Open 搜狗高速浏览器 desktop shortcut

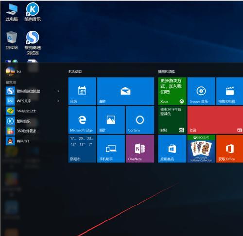33,43
